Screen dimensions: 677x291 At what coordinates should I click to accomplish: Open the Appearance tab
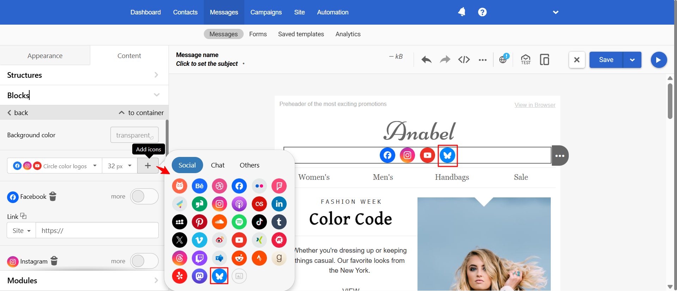45,56
